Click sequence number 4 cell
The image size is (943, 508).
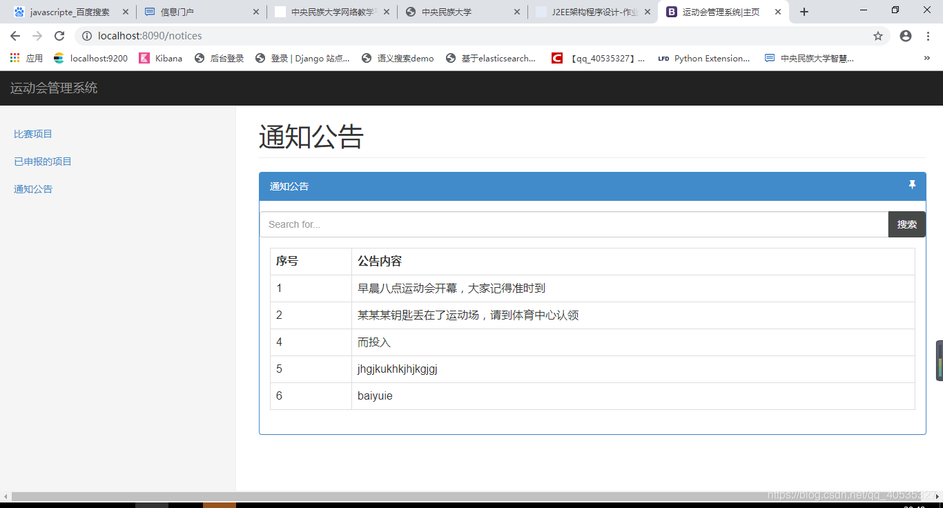coord(311,342)
